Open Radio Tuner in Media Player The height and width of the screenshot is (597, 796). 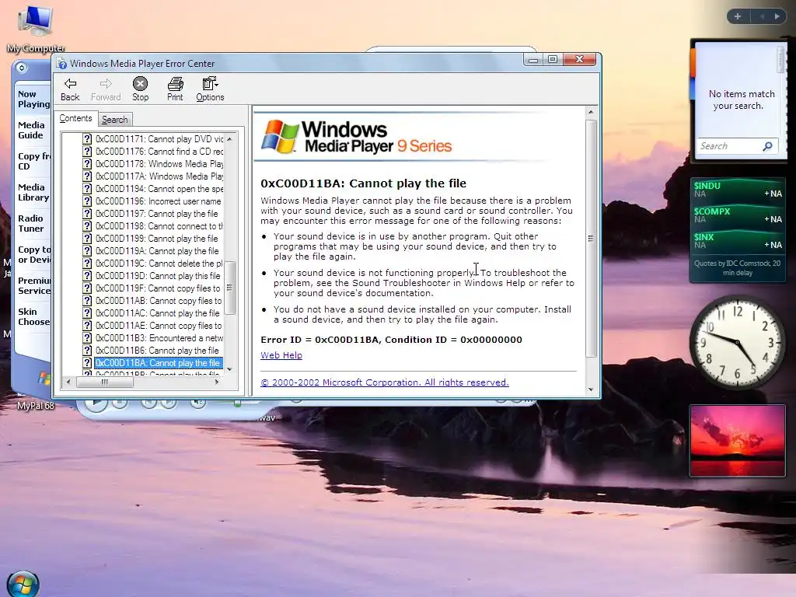[x=31, y=223]
